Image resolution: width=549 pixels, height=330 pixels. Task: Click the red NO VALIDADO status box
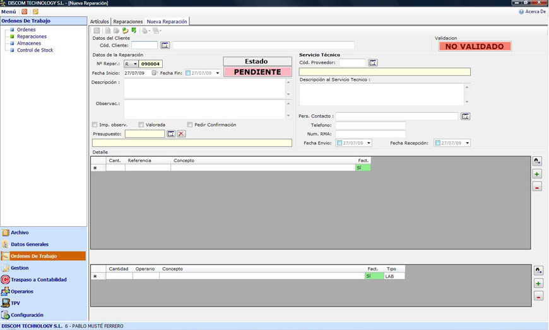[474, 47]
